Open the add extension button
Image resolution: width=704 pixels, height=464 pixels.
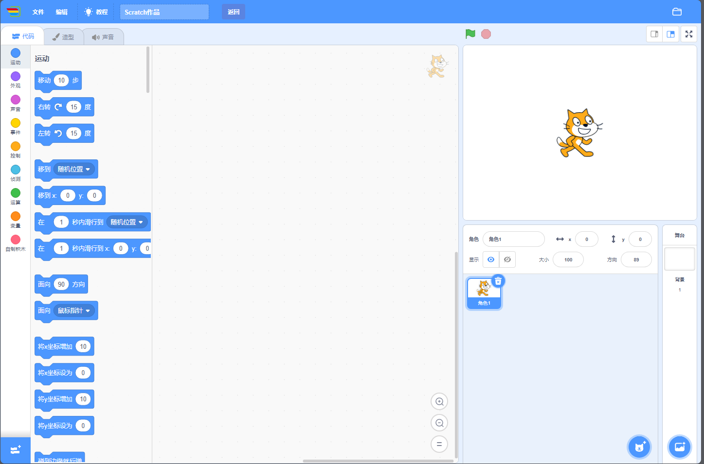(x=15, y=450)
